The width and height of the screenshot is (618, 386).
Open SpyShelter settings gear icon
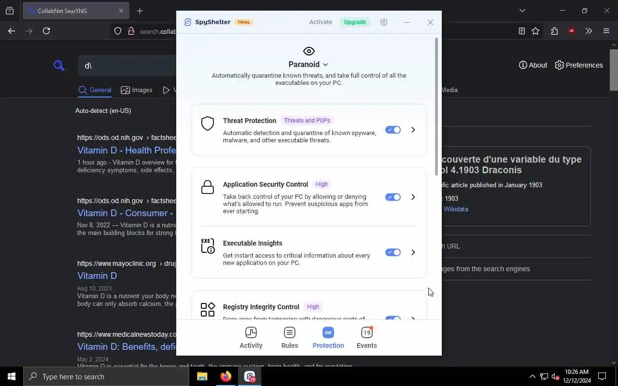coord(384,22)
